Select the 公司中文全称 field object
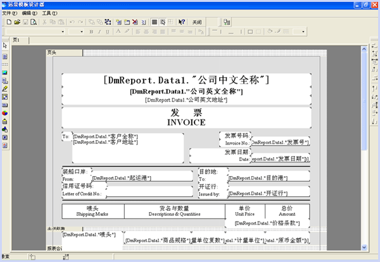This screenshot has width=380, height=262. pos(186,80)
